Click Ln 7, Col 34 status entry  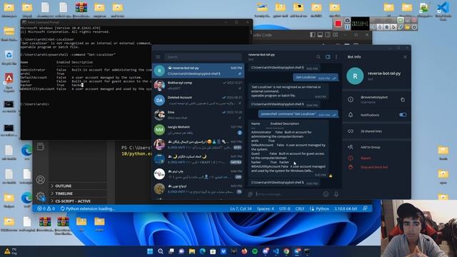[x=241, y=208]
